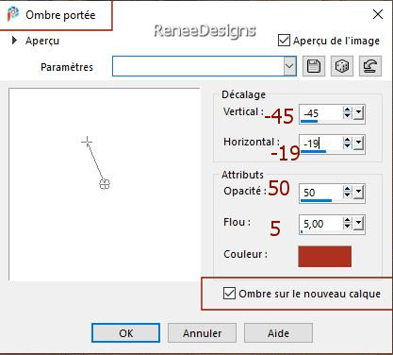The image size is (393, 355).
Task: Open the Horizontal offset slider dropdown
Action: coord(358,144)
